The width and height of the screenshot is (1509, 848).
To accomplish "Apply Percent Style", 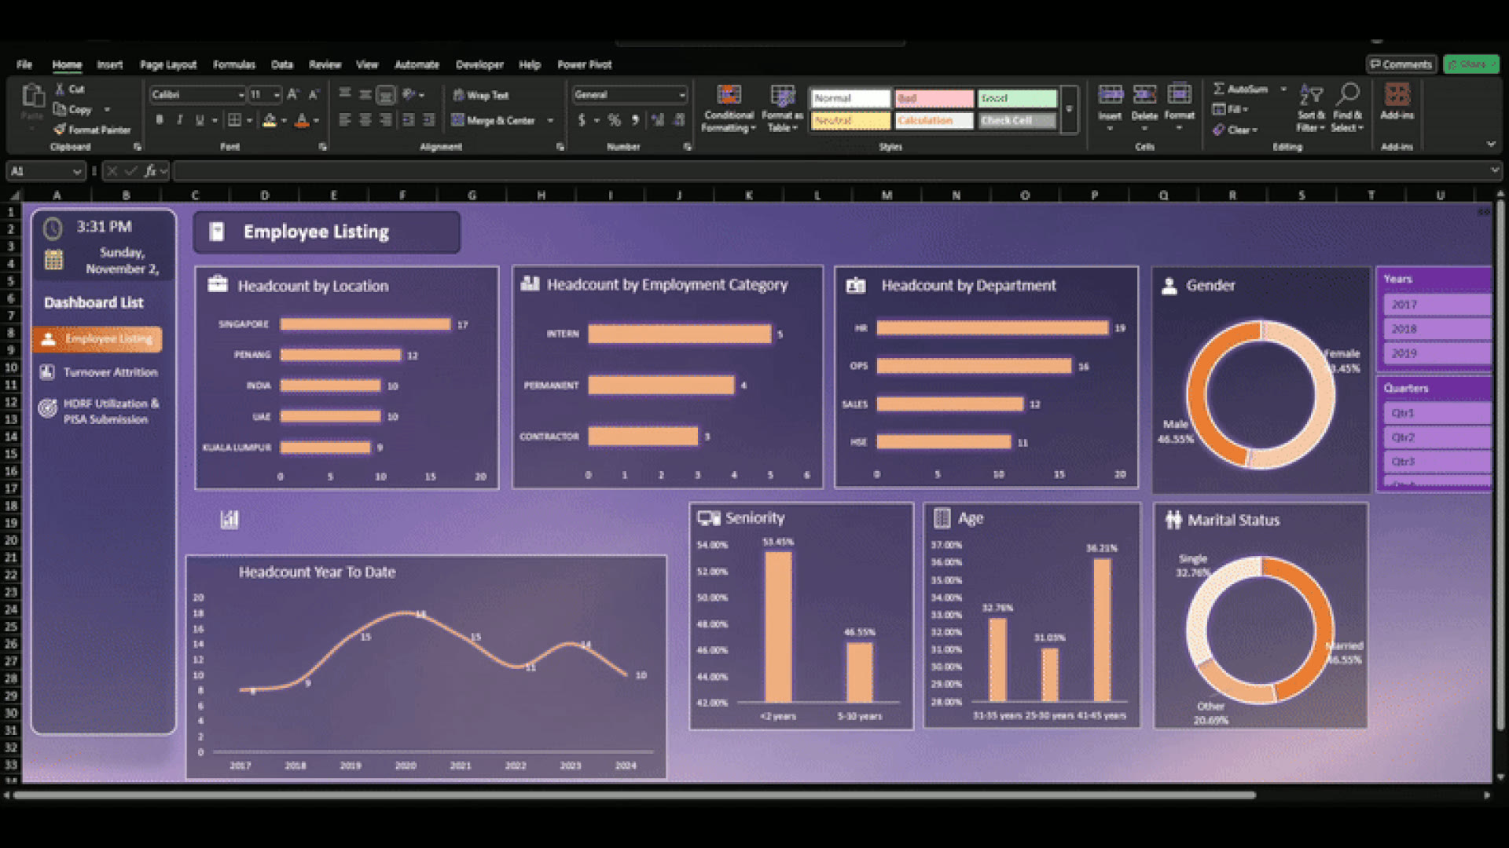I will (614, 120).
